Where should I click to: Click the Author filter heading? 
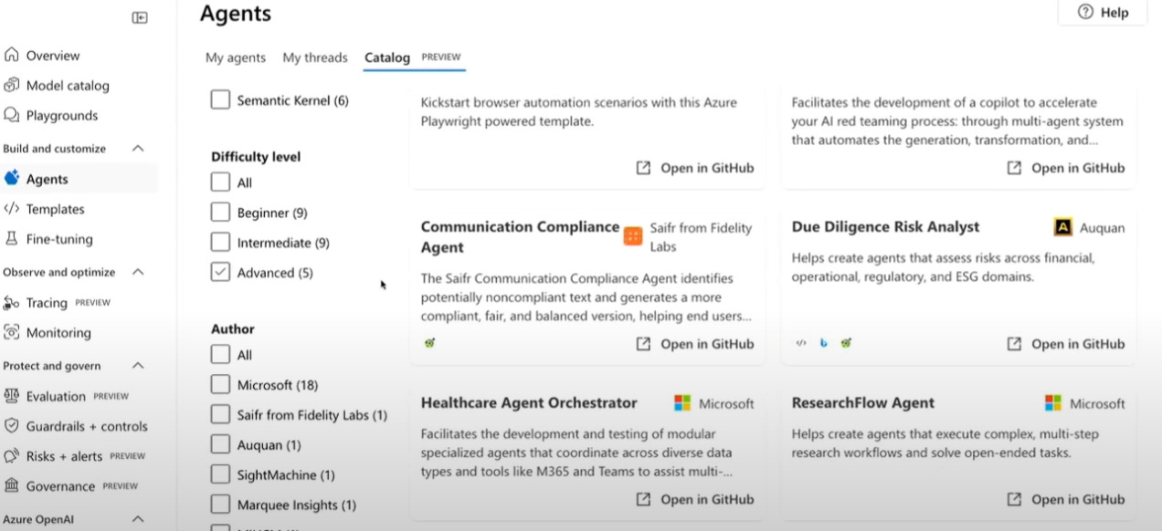pos(233,329)
